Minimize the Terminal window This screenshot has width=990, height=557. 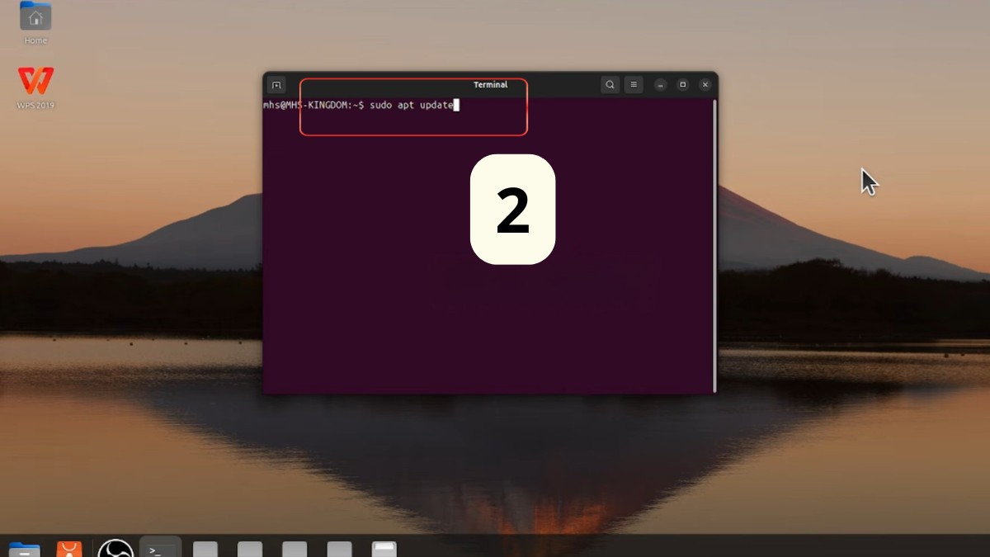click(658, 84)
